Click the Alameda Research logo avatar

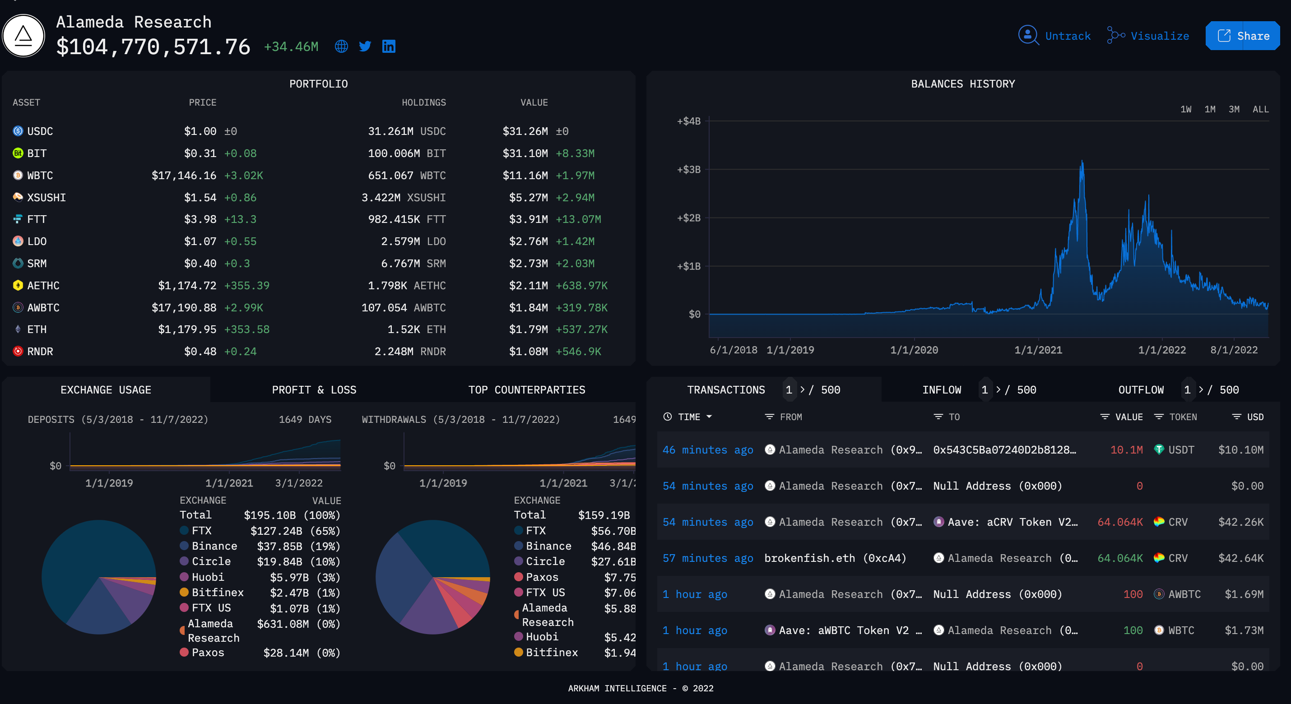coord(23,36)
